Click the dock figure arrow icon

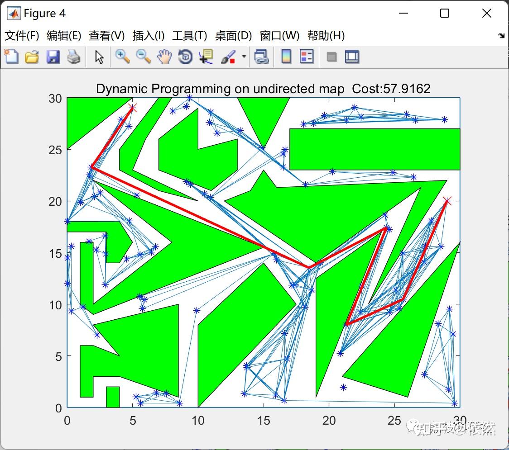coord(501,36)
